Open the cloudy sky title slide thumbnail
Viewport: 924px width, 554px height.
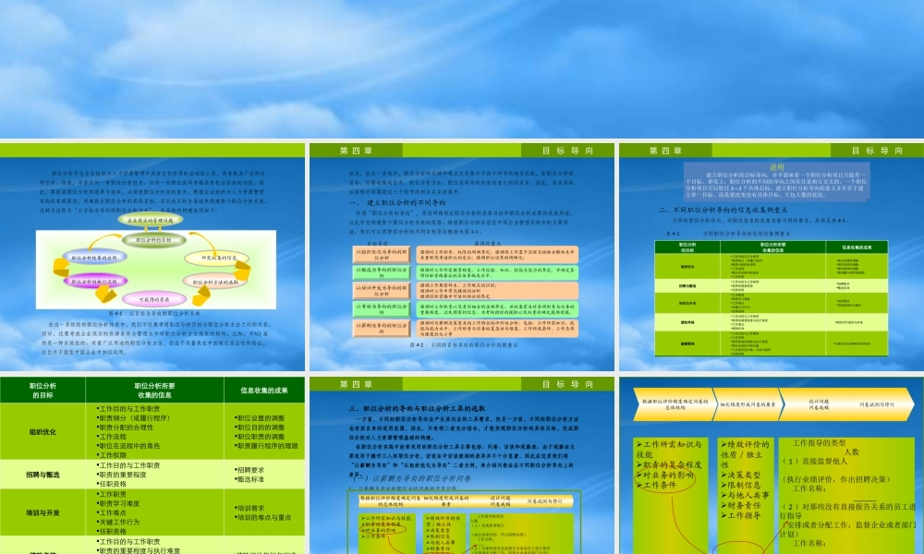point(462,69)
